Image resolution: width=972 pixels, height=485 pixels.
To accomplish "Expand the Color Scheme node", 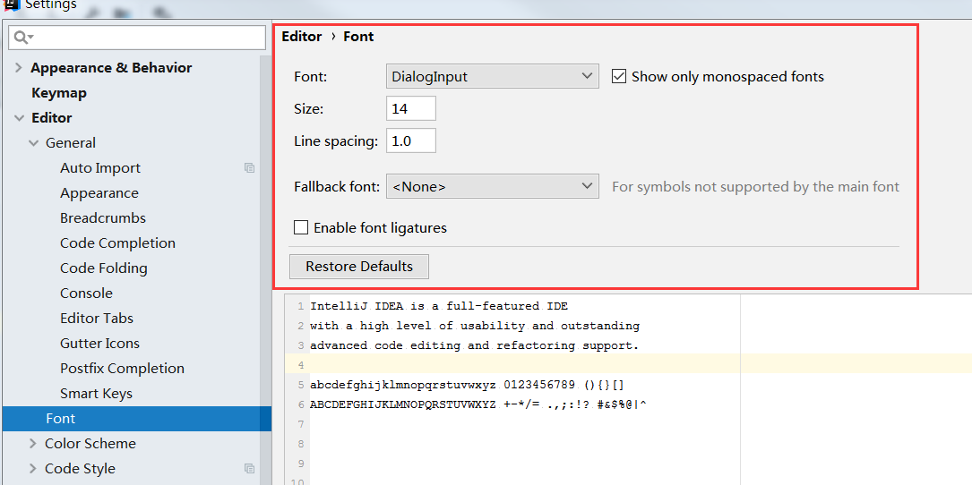I will pyautogui.click(x=33, y=444).
